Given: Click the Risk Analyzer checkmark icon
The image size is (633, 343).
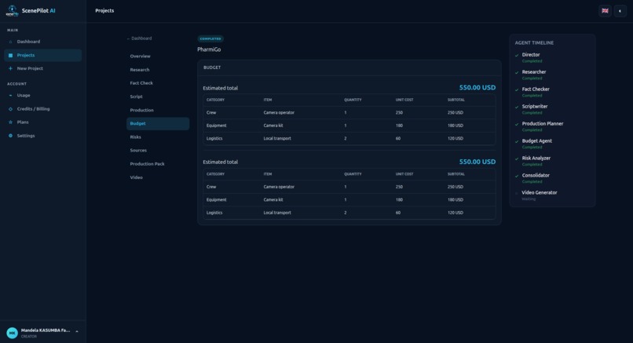Looking at the screenshot, I should 517,159.
